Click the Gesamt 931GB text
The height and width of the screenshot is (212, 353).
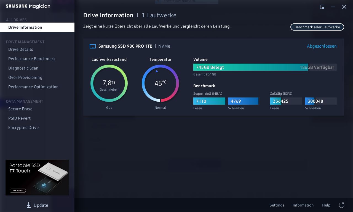pyautogui.click(x=205, y=74)
